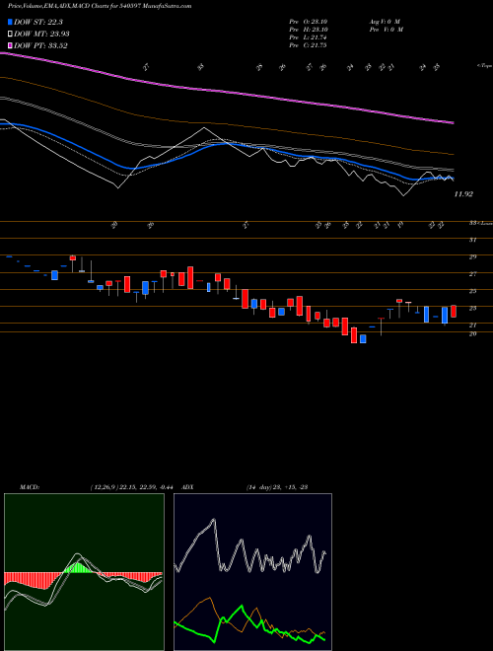
Task: Click the 'Pre L: 21.74' low value
Action: [x=308, y=37]
